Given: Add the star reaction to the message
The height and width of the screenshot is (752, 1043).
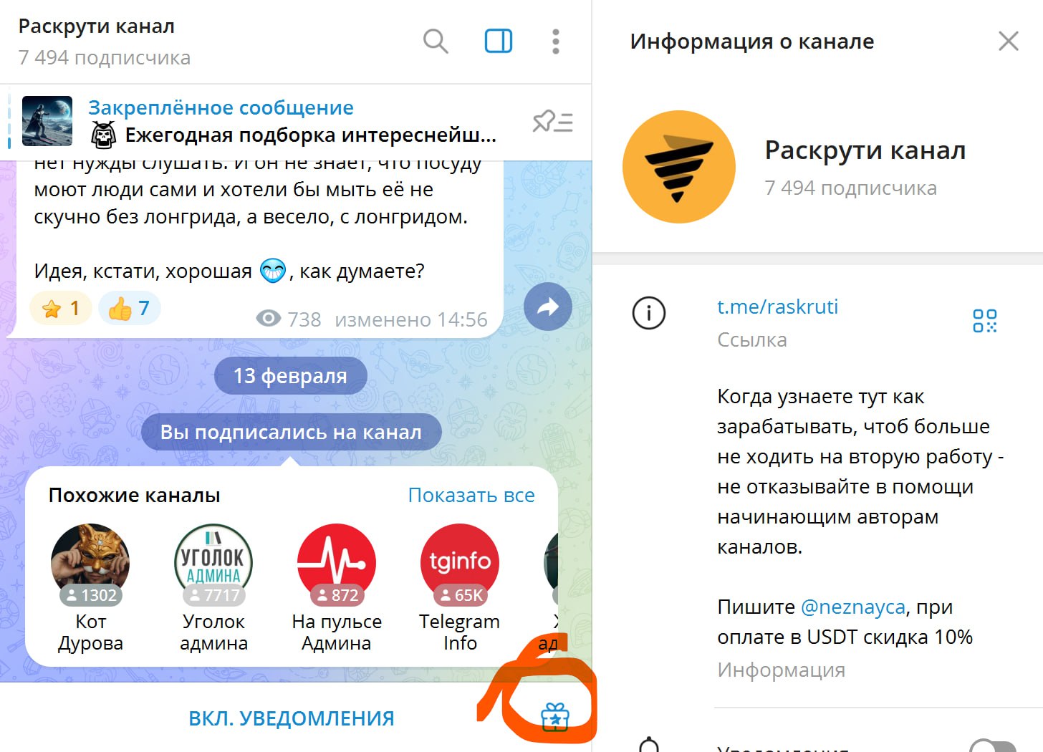Looking at the screenshot, I should click(x=61, y=309).
